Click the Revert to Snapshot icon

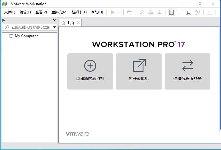coord(151,12)
